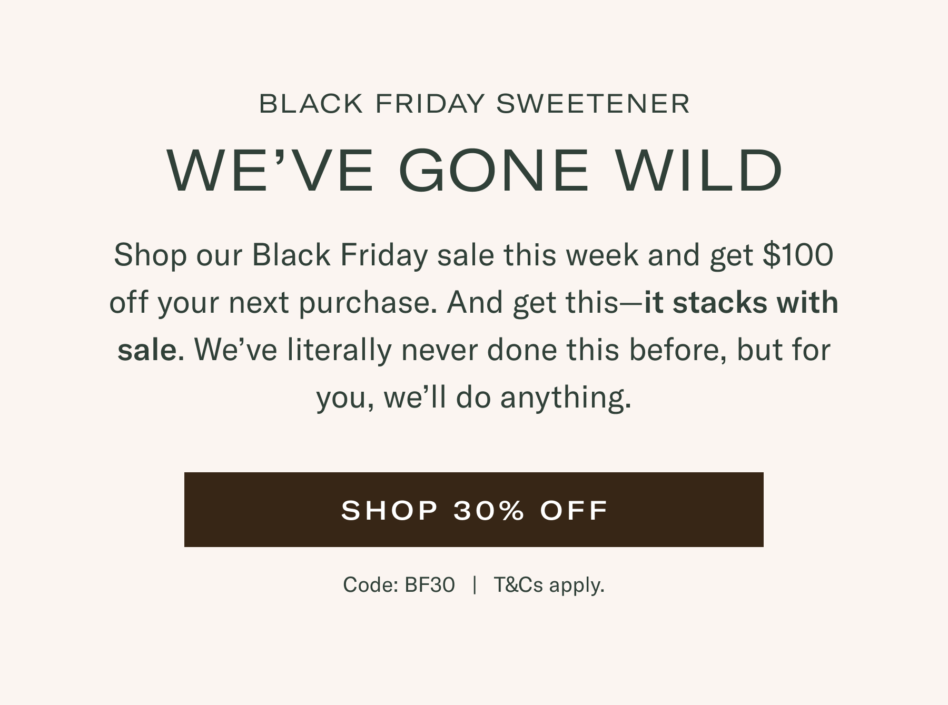Click the "SHOP 30% OFF" button
Screen dimensions: 948x705
point(473,510)
